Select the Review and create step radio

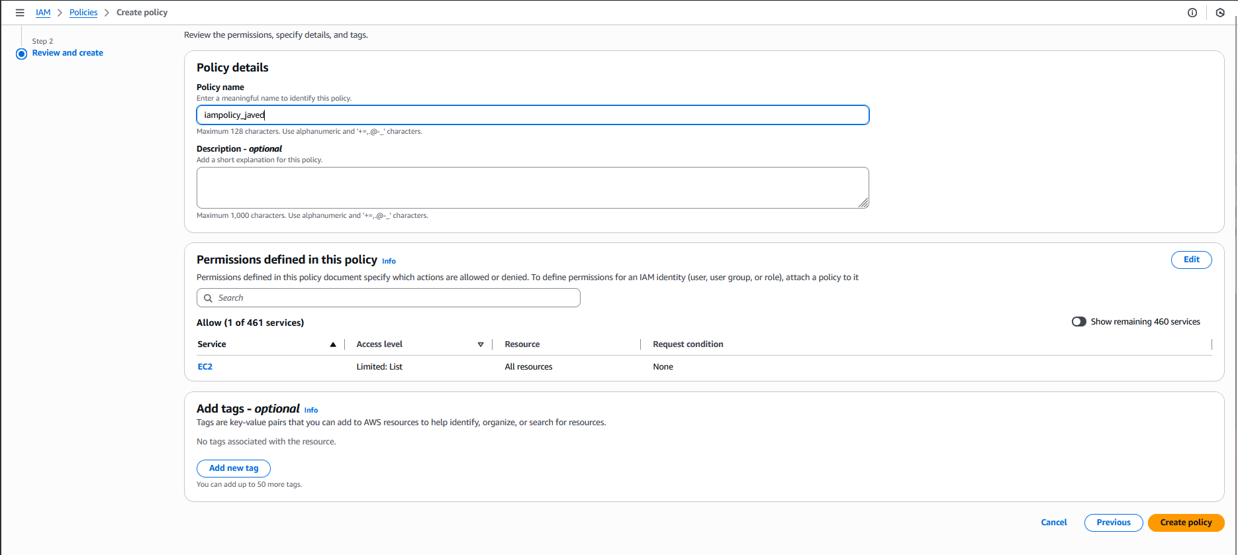[21, 54]
